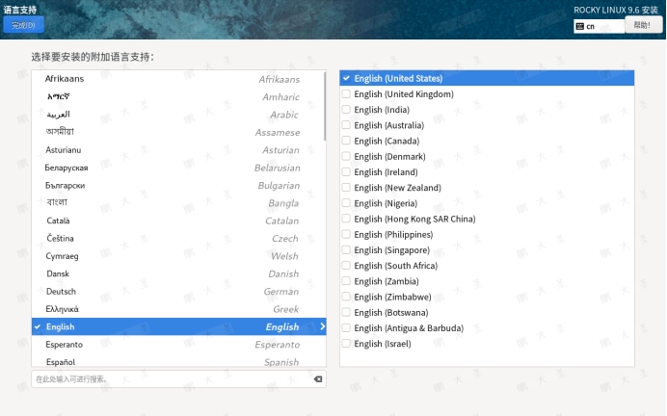Tick the English (Botswana) checkbox

(346, 312)
